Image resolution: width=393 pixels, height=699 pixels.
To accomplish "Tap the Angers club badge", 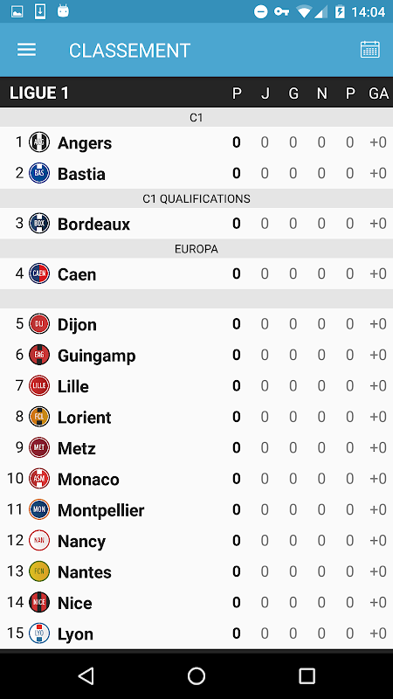I will (39, 142).
